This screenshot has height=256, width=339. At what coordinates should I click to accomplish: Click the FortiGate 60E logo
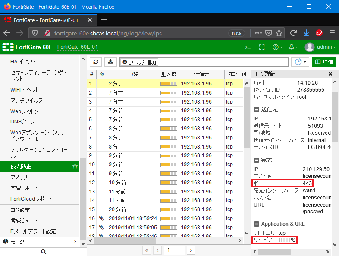click(x=27, y=47)
